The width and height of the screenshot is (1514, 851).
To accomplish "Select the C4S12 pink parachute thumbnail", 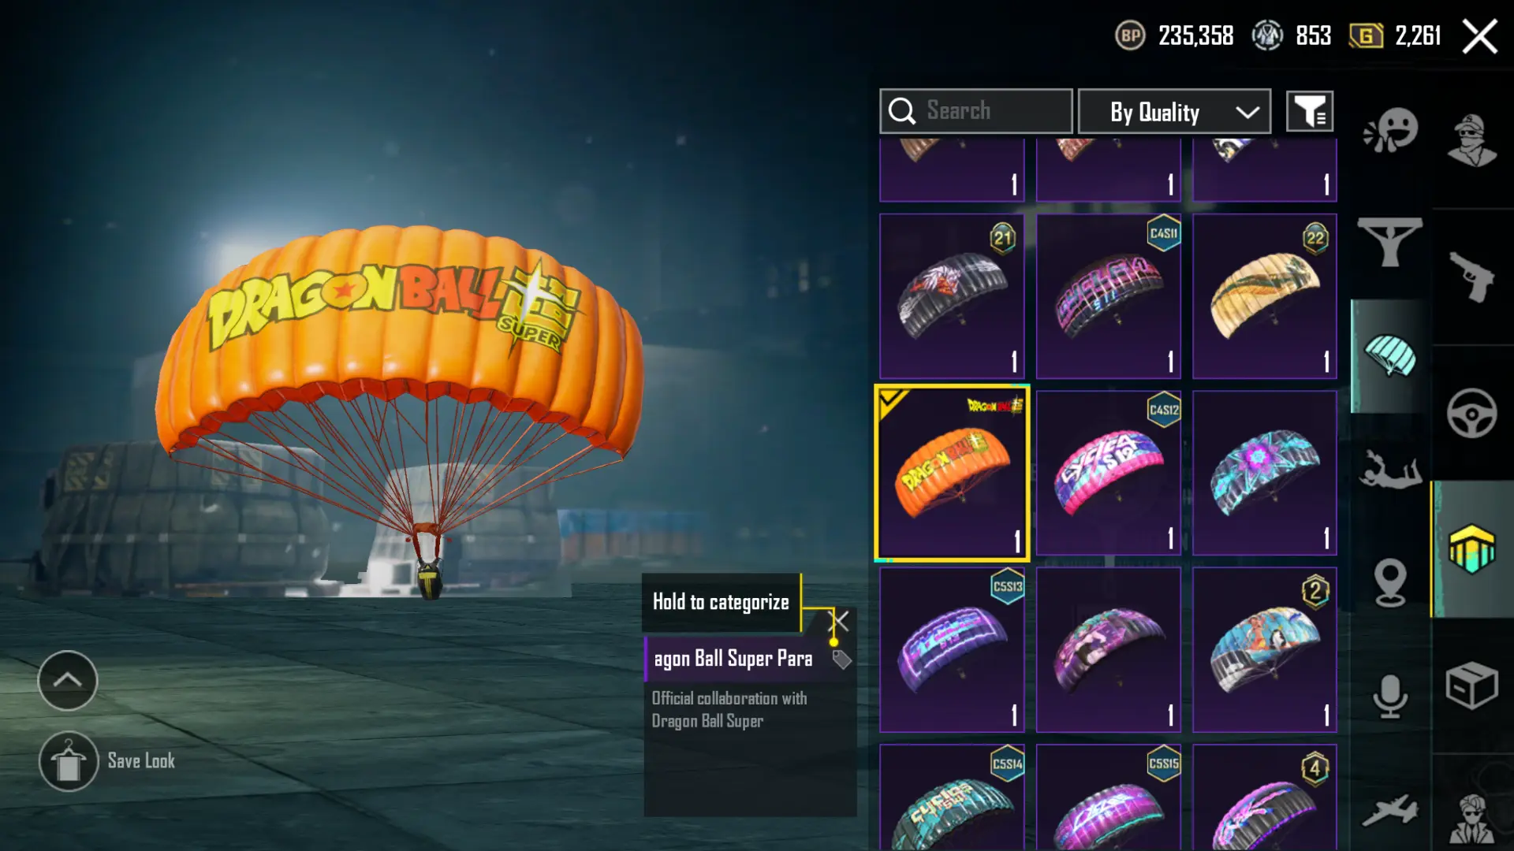I will pyautogui.click(x=1108, y=473).
